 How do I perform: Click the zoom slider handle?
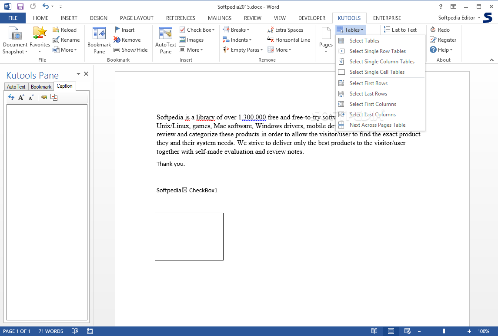point(444,331)
